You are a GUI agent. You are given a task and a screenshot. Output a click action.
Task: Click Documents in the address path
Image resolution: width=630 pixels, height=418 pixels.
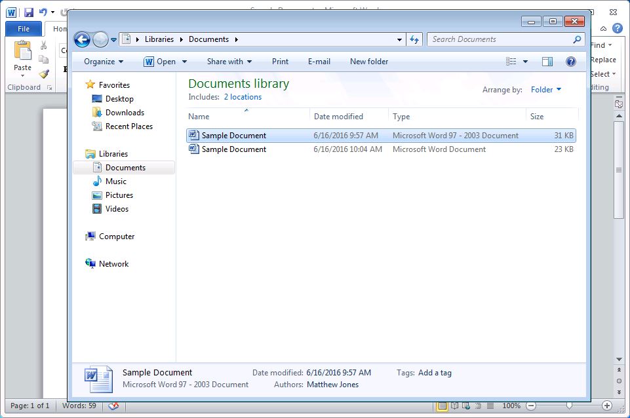point(208,39)
